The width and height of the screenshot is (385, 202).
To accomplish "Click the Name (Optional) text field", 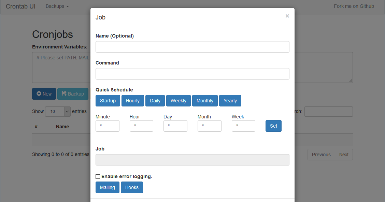I will click(192, 47).
